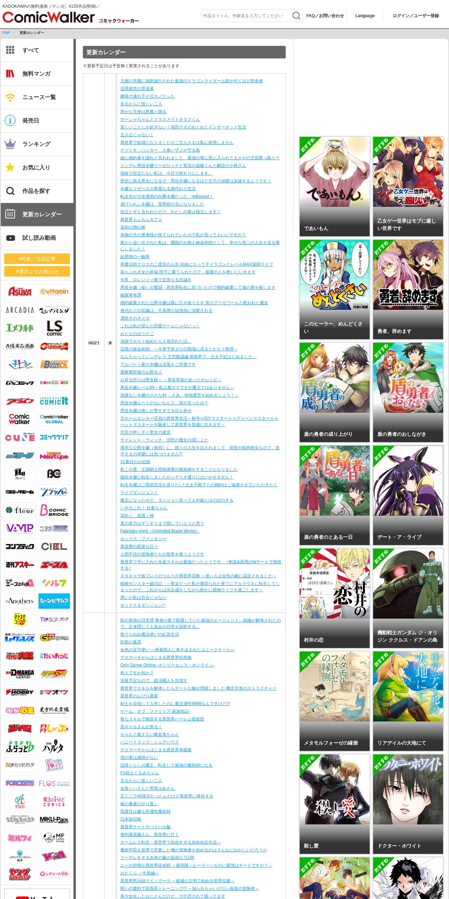
Task: Open 盾の勇者のとある一日 thumbnail
Action: click(x=335, y=495)
